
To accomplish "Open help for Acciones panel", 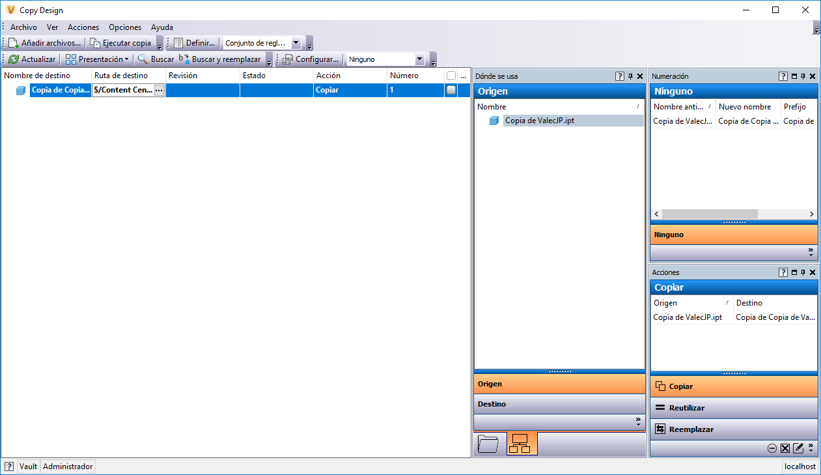I will 783,272.
